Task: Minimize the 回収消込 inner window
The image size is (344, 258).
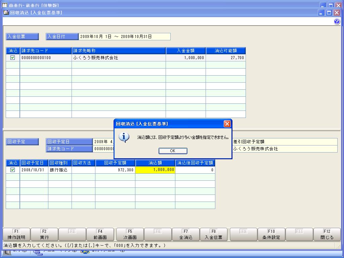Action: [321, 13]
